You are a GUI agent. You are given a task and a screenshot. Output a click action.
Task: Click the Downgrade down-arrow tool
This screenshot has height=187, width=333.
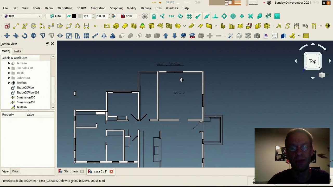tap(175, 36)
